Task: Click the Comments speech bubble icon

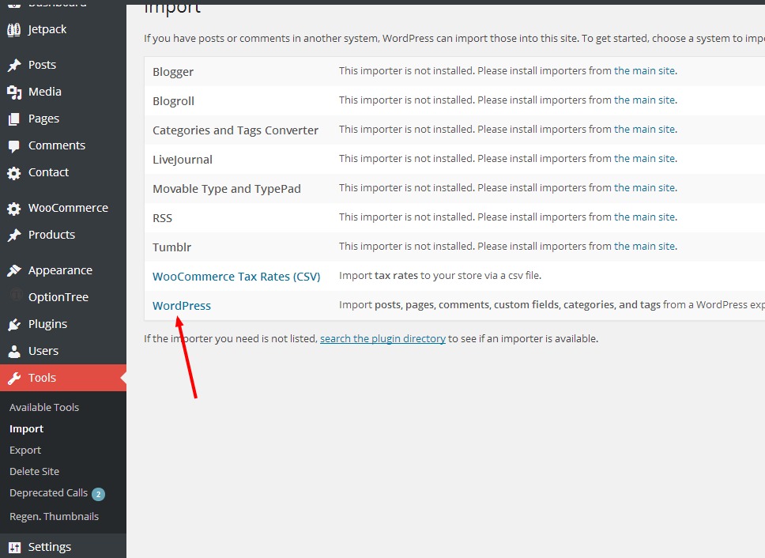Action: point(14,146)
